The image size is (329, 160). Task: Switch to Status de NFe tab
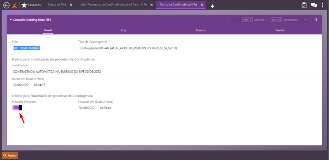tap(57, 5)
